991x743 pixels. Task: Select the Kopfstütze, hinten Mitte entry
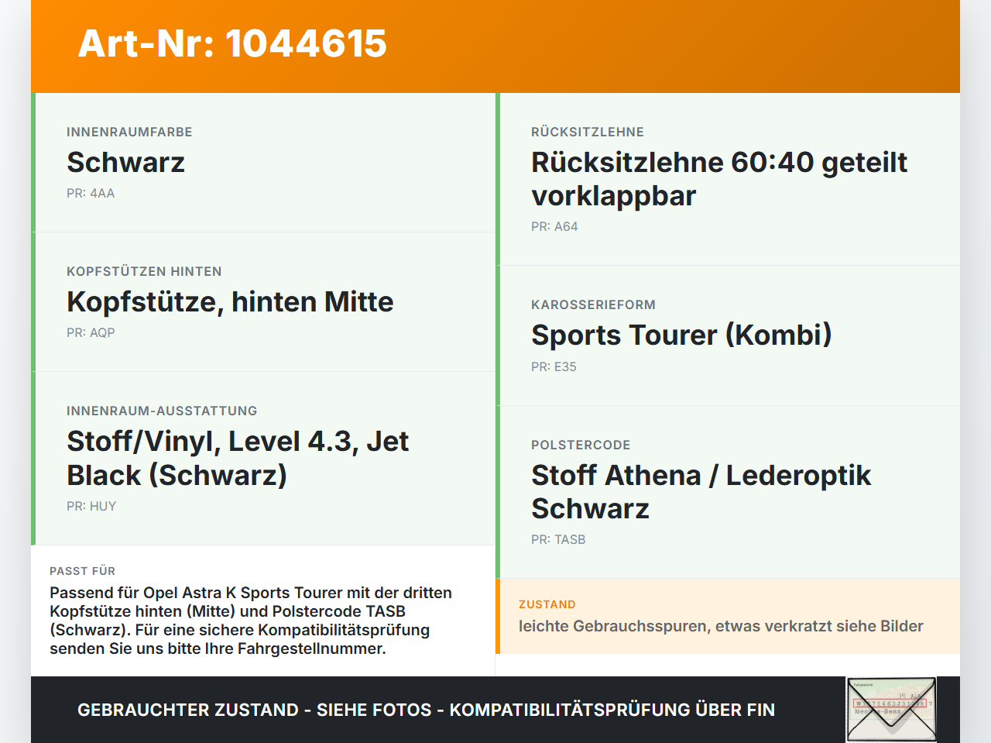(x=230, y=301)
